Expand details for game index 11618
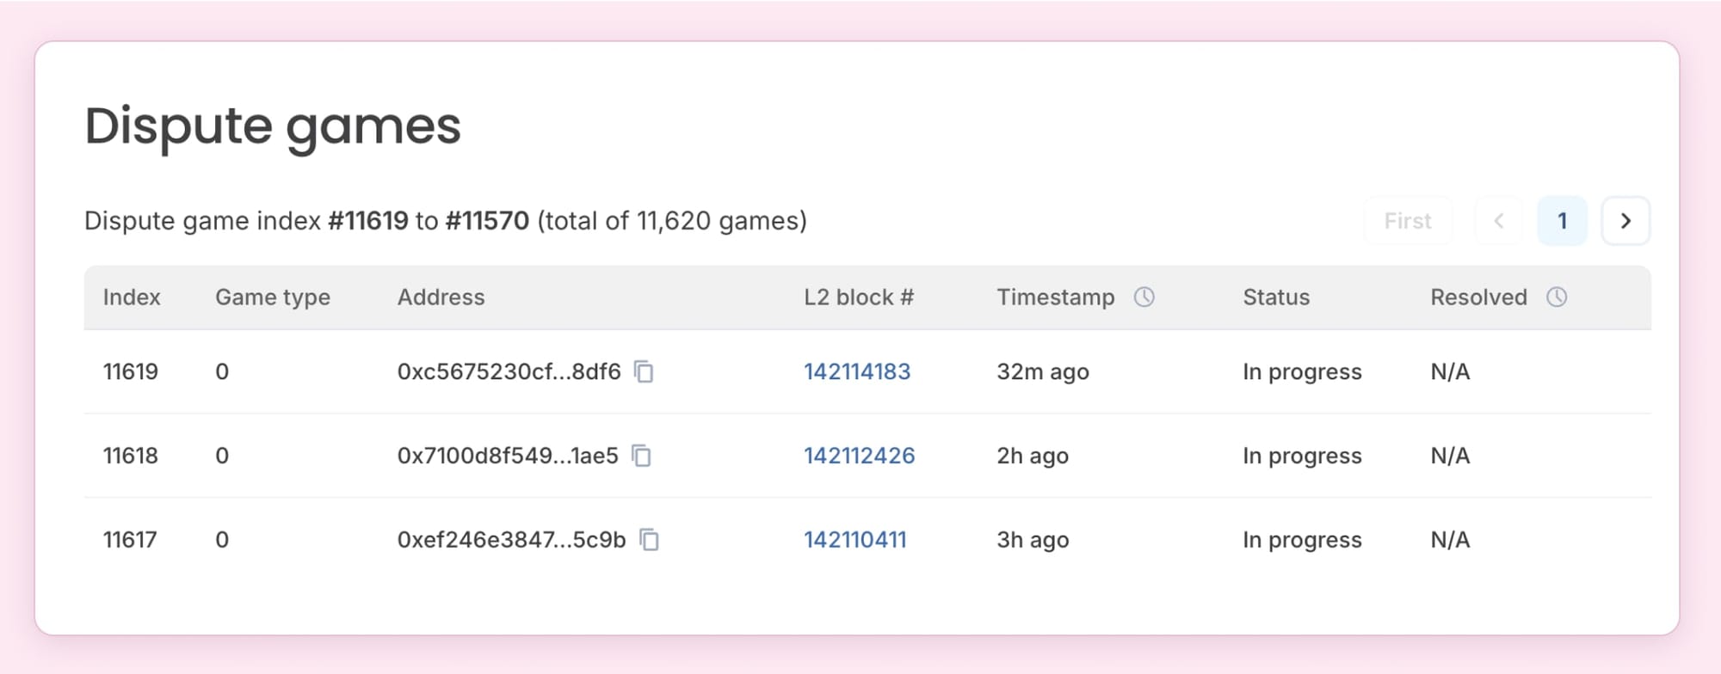Viewport: 1721px width, 674px height. 131,456
